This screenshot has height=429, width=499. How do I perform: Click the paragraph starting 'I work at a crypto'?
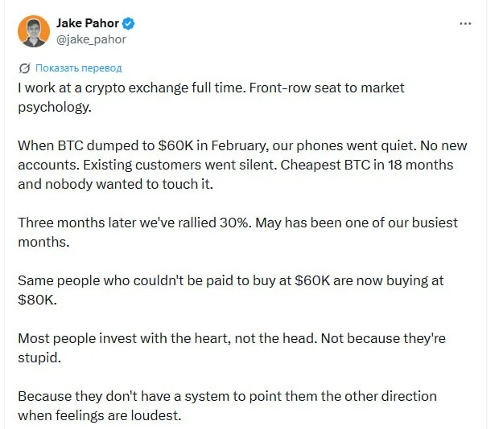tap(211, 97)
